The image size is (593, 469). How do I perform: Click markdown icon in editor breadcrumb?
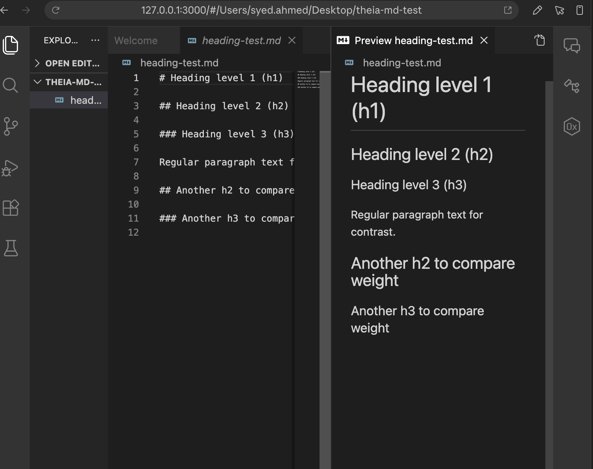127,62
